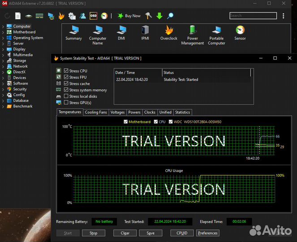The height and width of the screenshot is (242, 297).
Task: Expand the Benchmark tree node
Action: click(3, 107)
